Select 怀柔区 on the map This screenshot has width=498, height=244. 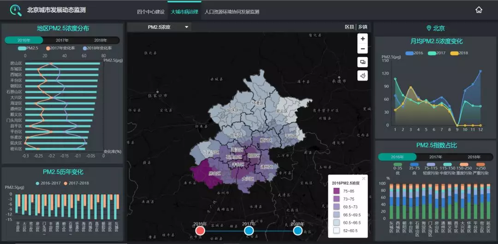[258, 103]
